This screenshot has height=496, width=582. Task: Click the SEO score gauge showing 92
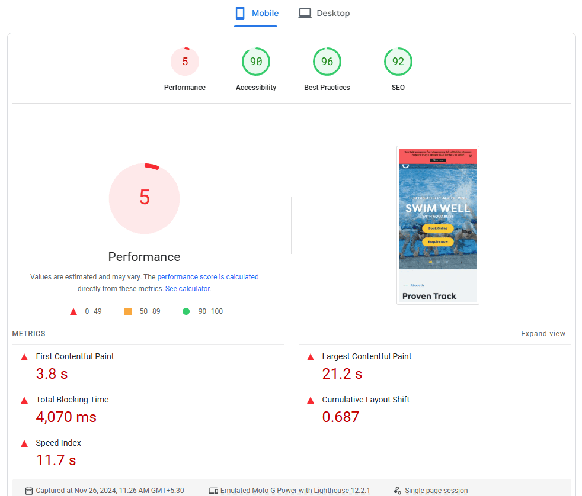(398, 62)
